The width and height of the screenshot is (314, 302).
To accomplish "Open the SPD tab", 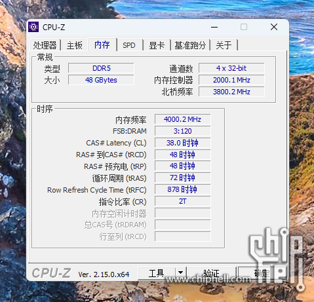I will pos(129,45).
